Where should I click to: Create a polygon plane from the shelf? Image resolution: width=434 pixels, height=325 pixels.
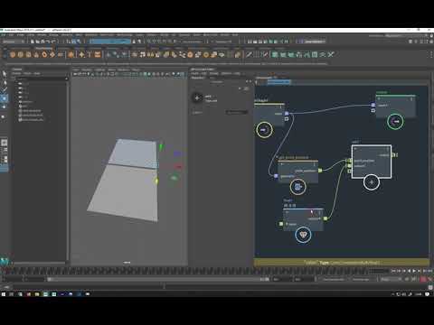[52, 55]
